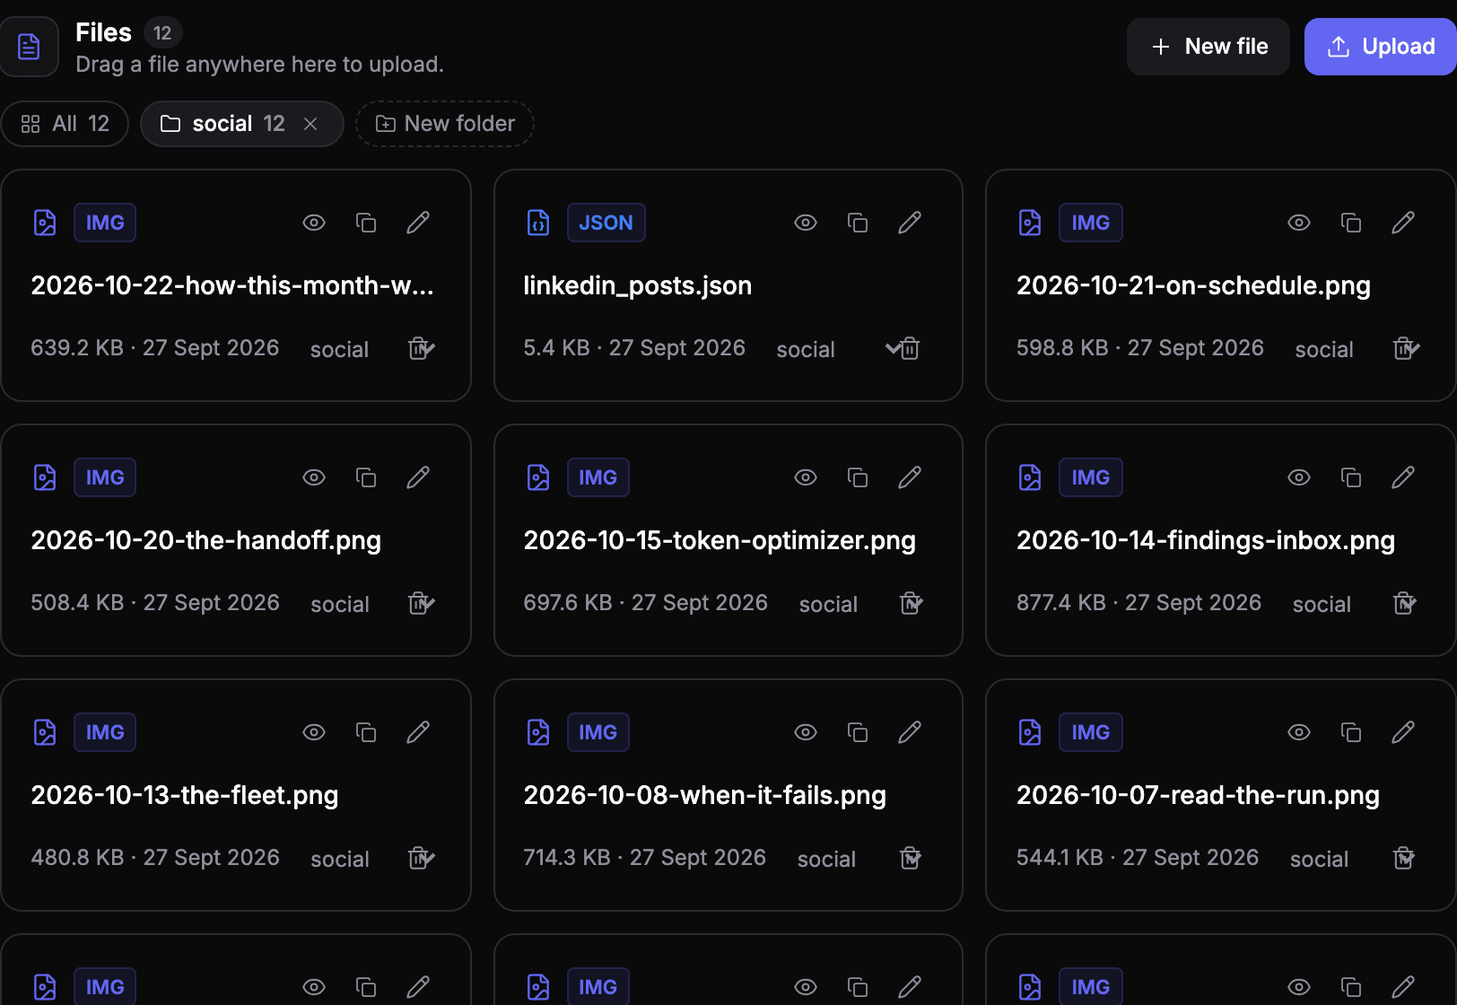The width and height of the screenshot is (1457, 1005).
Task: Open 2026-10-07-read-the-run.png file name
Action: (x=1198, y=795)
